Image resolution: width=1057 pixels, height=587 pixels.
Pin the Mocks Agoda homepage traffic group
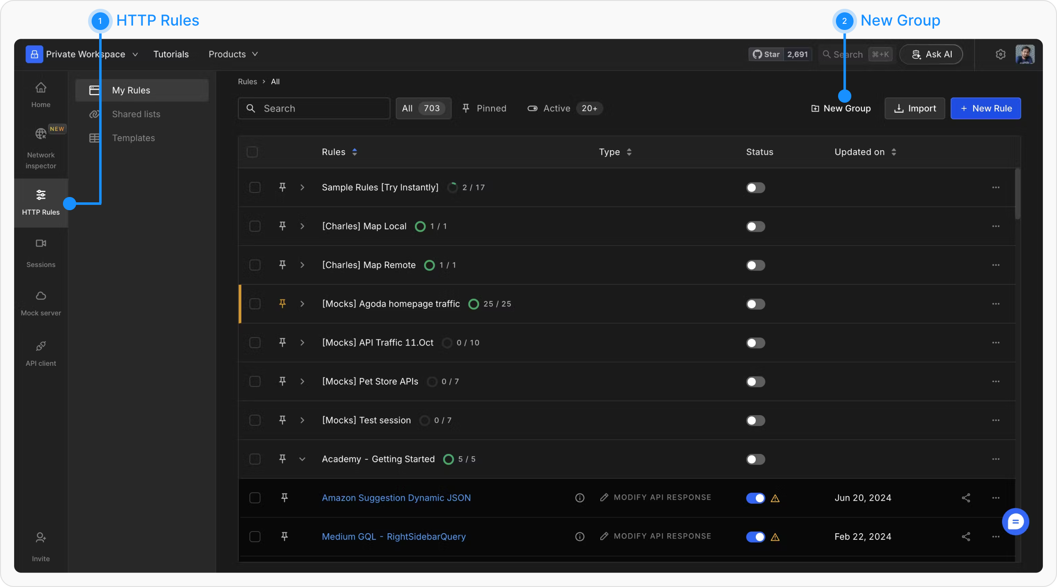pyautogui.click(x=282, y=304)
